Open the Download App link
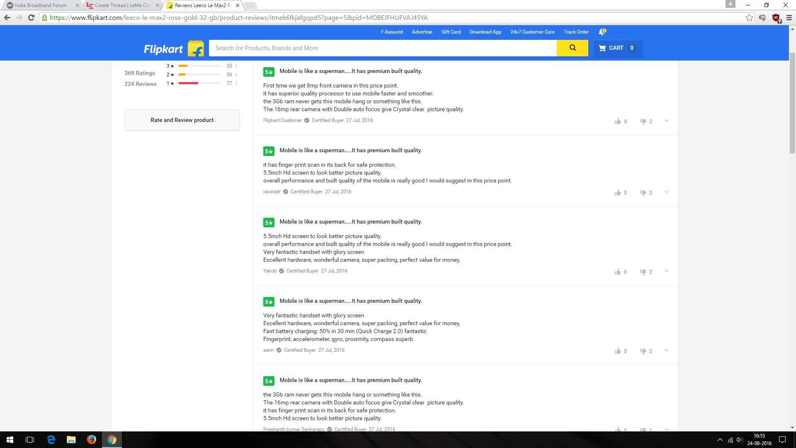 pyautogui.click(x=485, y=32)
